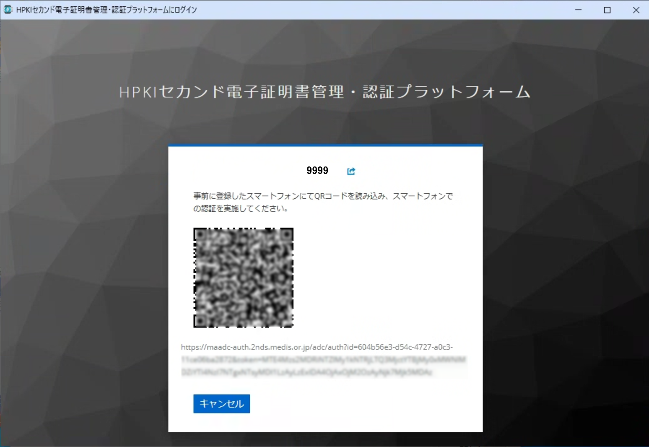Click empty white area right of QR code
This screenshot has height=447, width=649.
(x=386, y=277)
